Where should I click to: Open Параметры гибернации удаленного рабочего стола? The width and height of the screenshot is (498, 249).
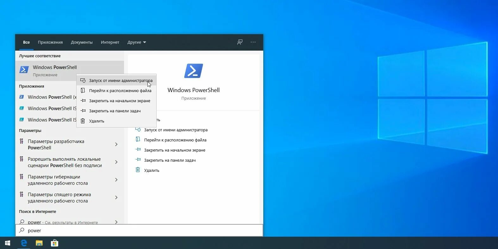pyautogui.click(x=70, y=180)
